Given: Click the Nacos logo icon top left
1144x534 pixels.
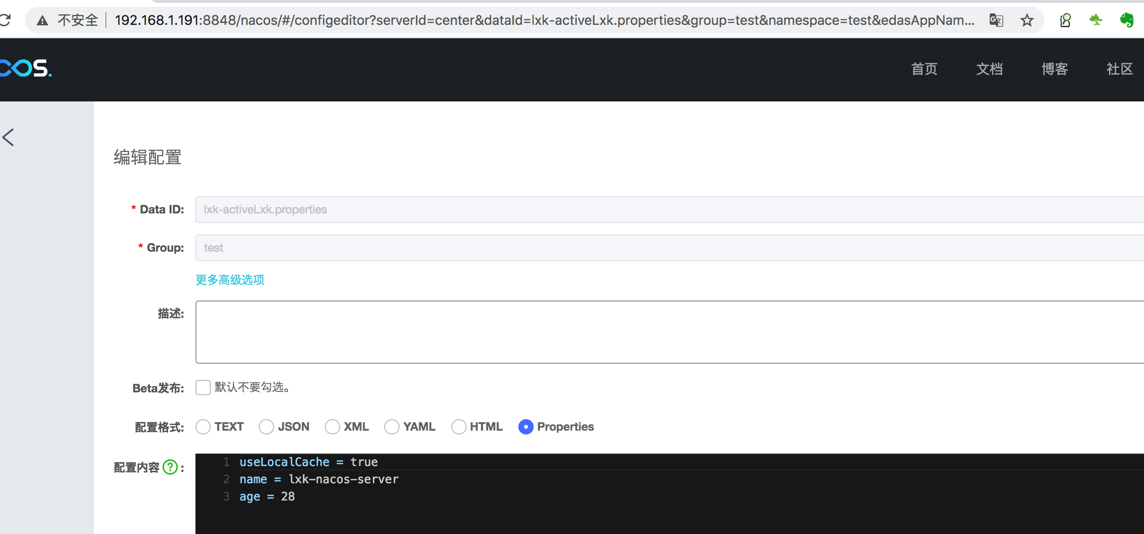Looking at the screenshot, I should click(x=26, y=69).
